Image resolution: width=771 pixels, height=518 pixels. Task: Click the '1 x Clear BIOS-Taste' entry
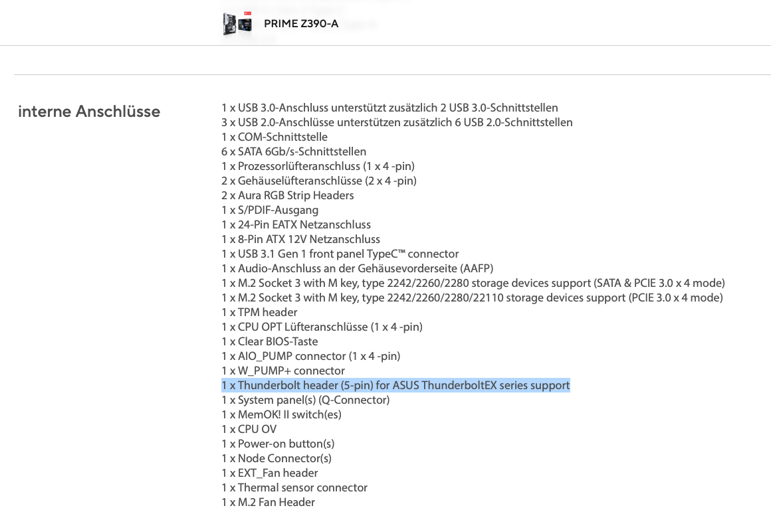coord(270,341)
